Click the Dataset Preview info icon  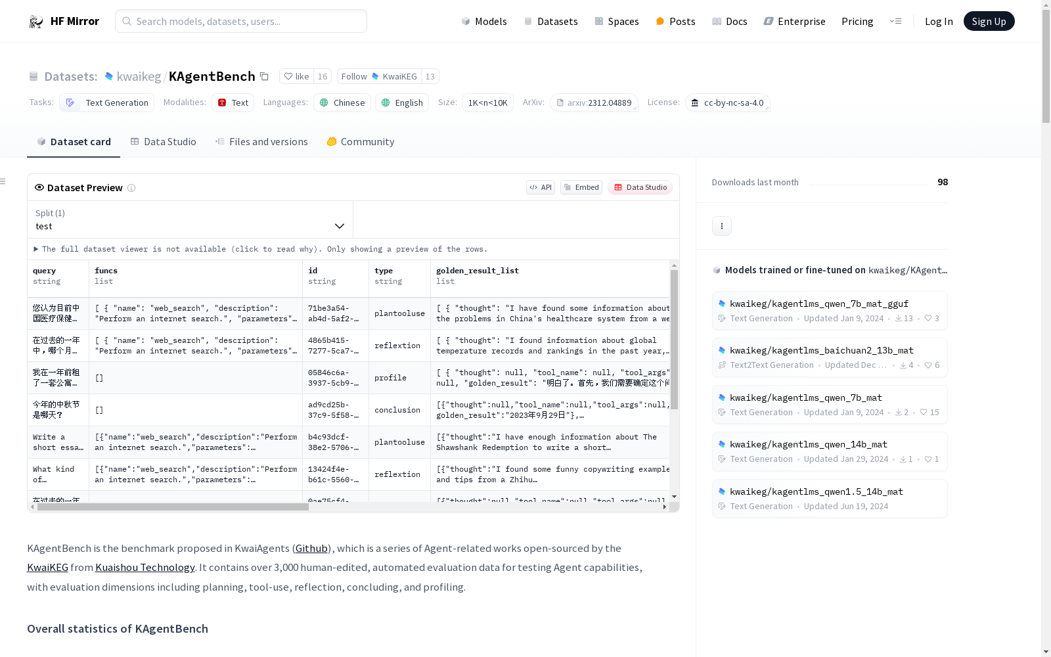pyautogui.click(x=131, y=188)
